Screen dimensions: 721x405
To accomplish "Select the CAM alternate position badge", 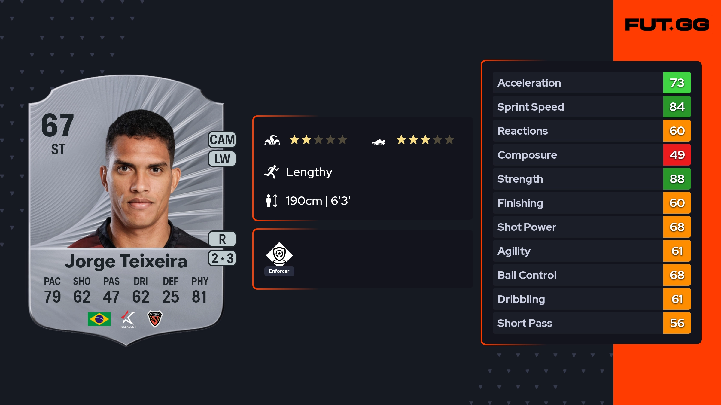I will (222, 140).
